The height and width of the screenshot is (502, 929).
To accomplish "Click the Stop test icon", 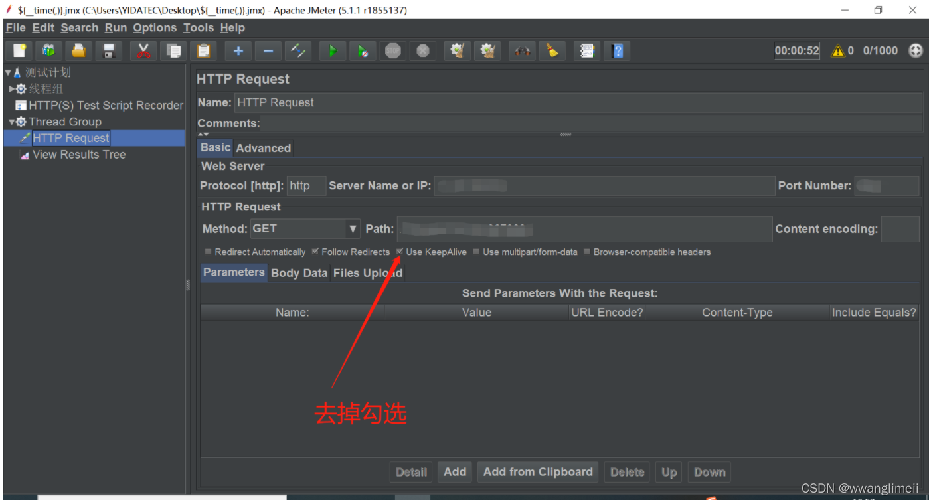I will tap(393, 50).
